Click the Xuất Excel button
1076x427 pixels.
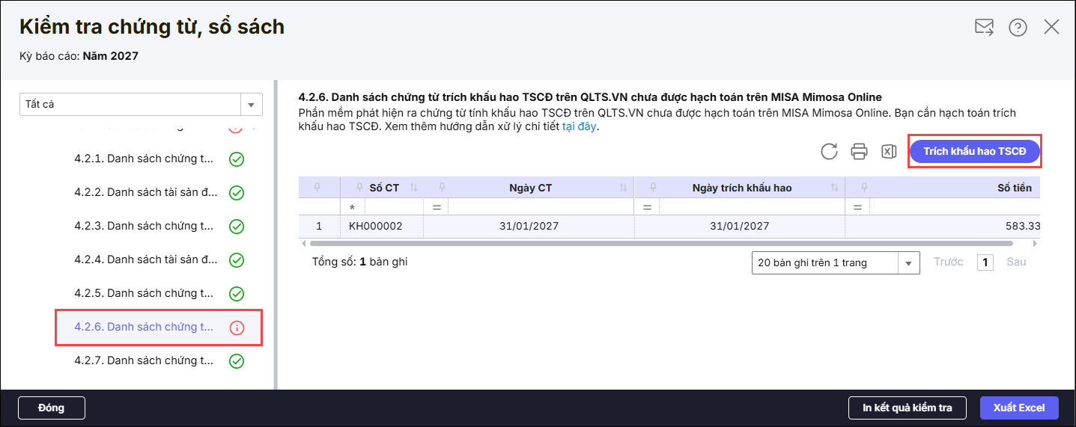1018,408
